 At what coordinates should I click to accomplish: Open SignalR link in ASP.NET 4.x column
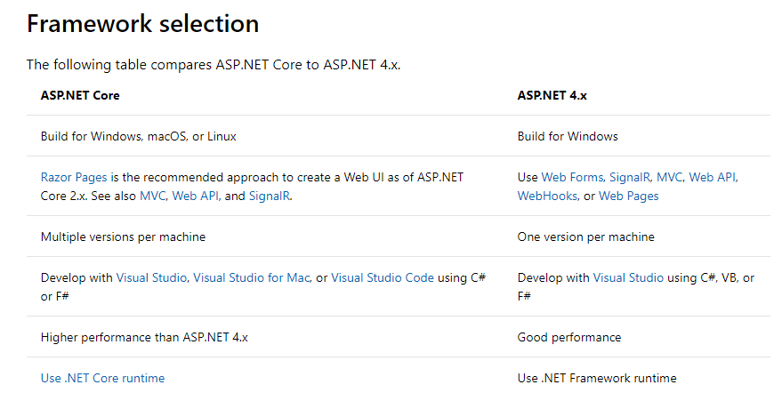pyautogui.click(x=630, y=177)
